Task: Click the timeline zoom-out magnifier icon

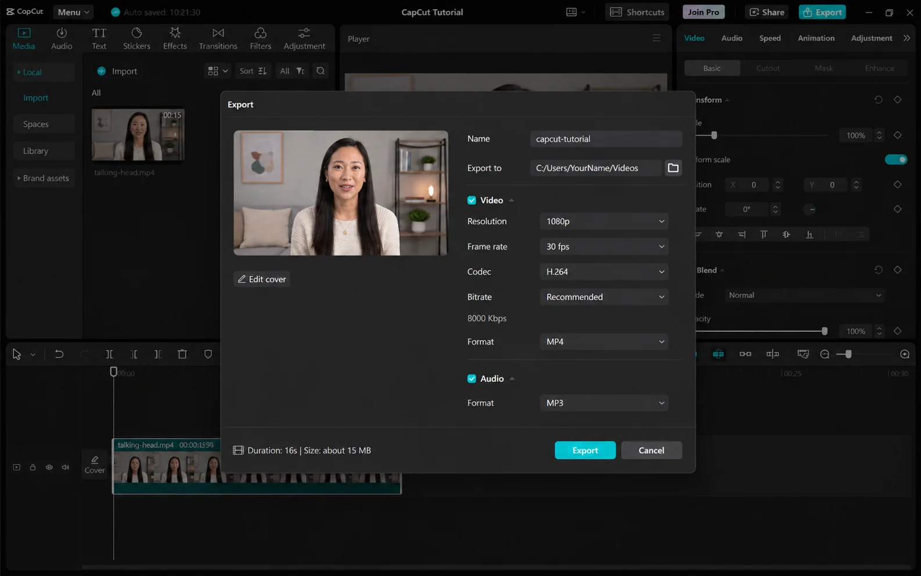Action: pos(825,354)
